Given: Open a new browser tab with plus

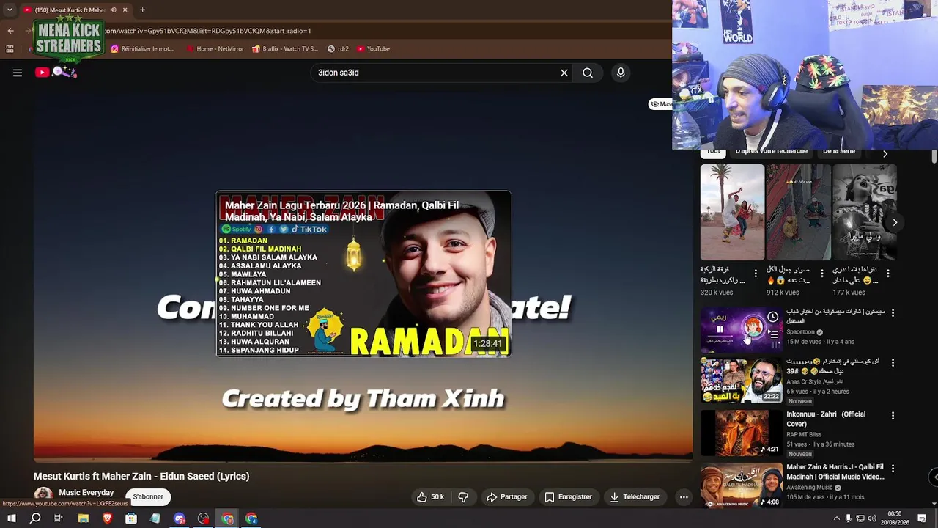Looking at the screenshot, I should (142, 10).
